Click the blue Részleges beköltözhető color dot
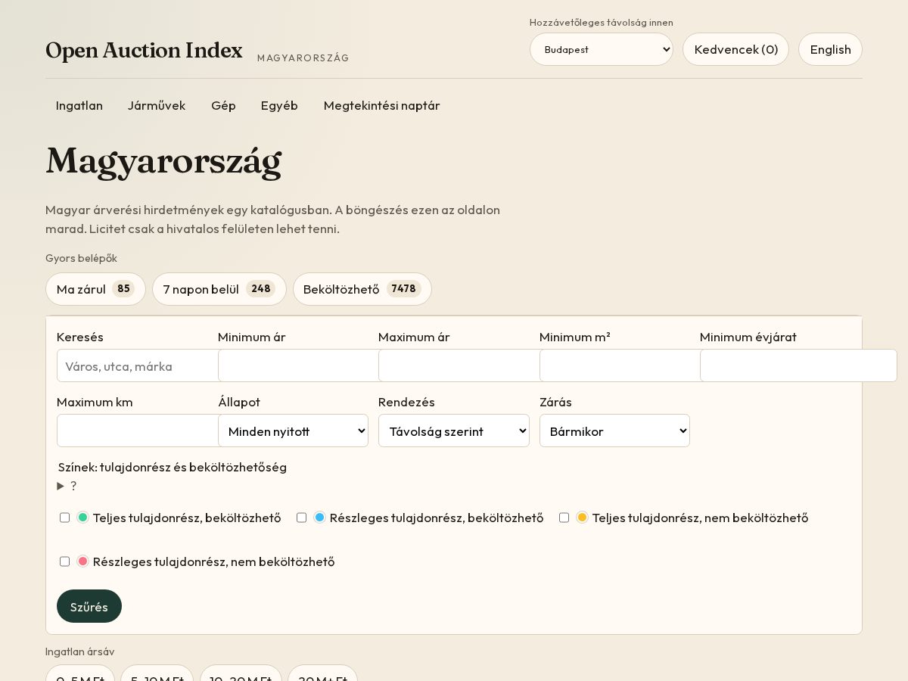The image size is (908, 681). pos(320,518)
